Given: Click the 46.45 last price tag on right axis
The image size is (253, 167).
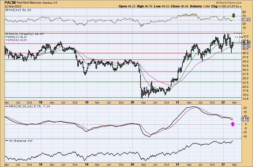Looking at the screenshot, I should 246,43.
